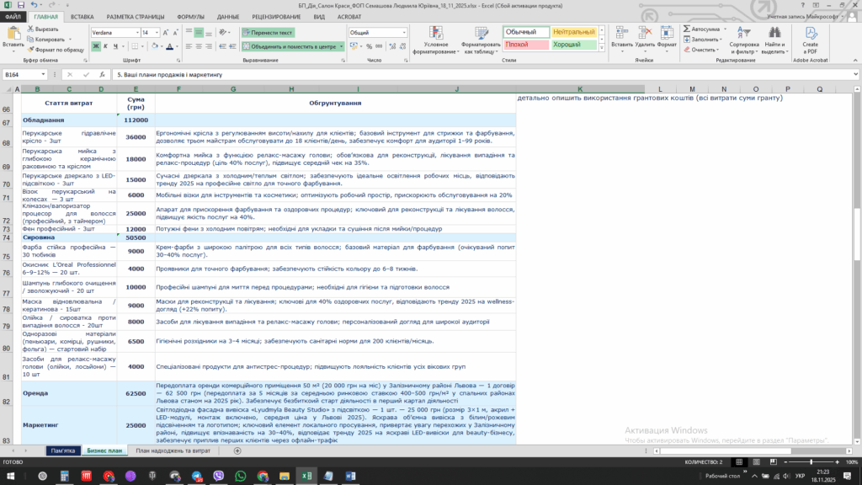
Task: Click the Create a PDF icon
Action: tap(810, 34)
